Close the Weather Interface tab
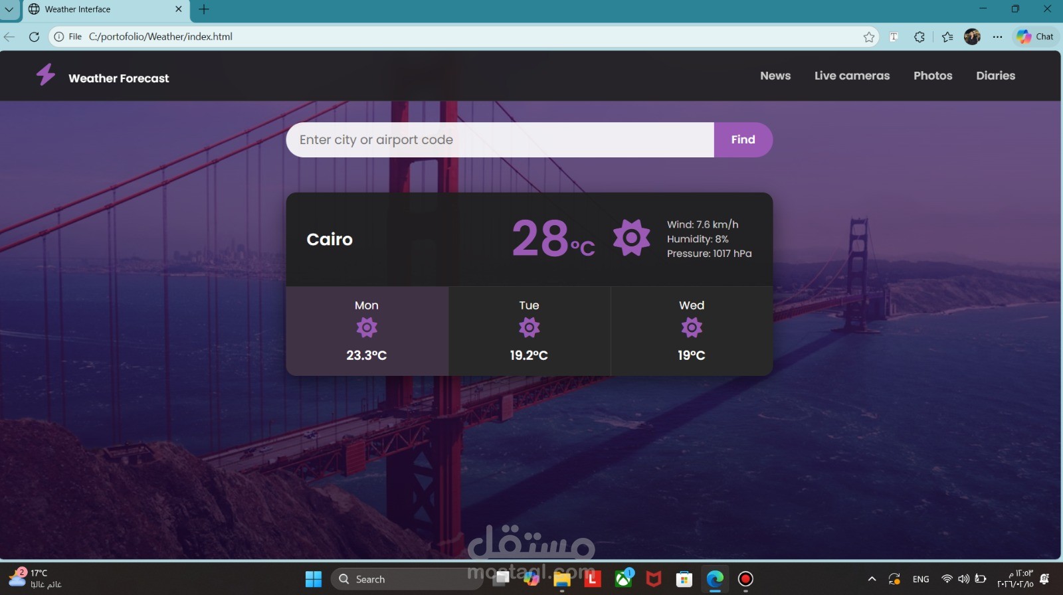This screenshot has width=1063, height=595. tap(178, 9)
